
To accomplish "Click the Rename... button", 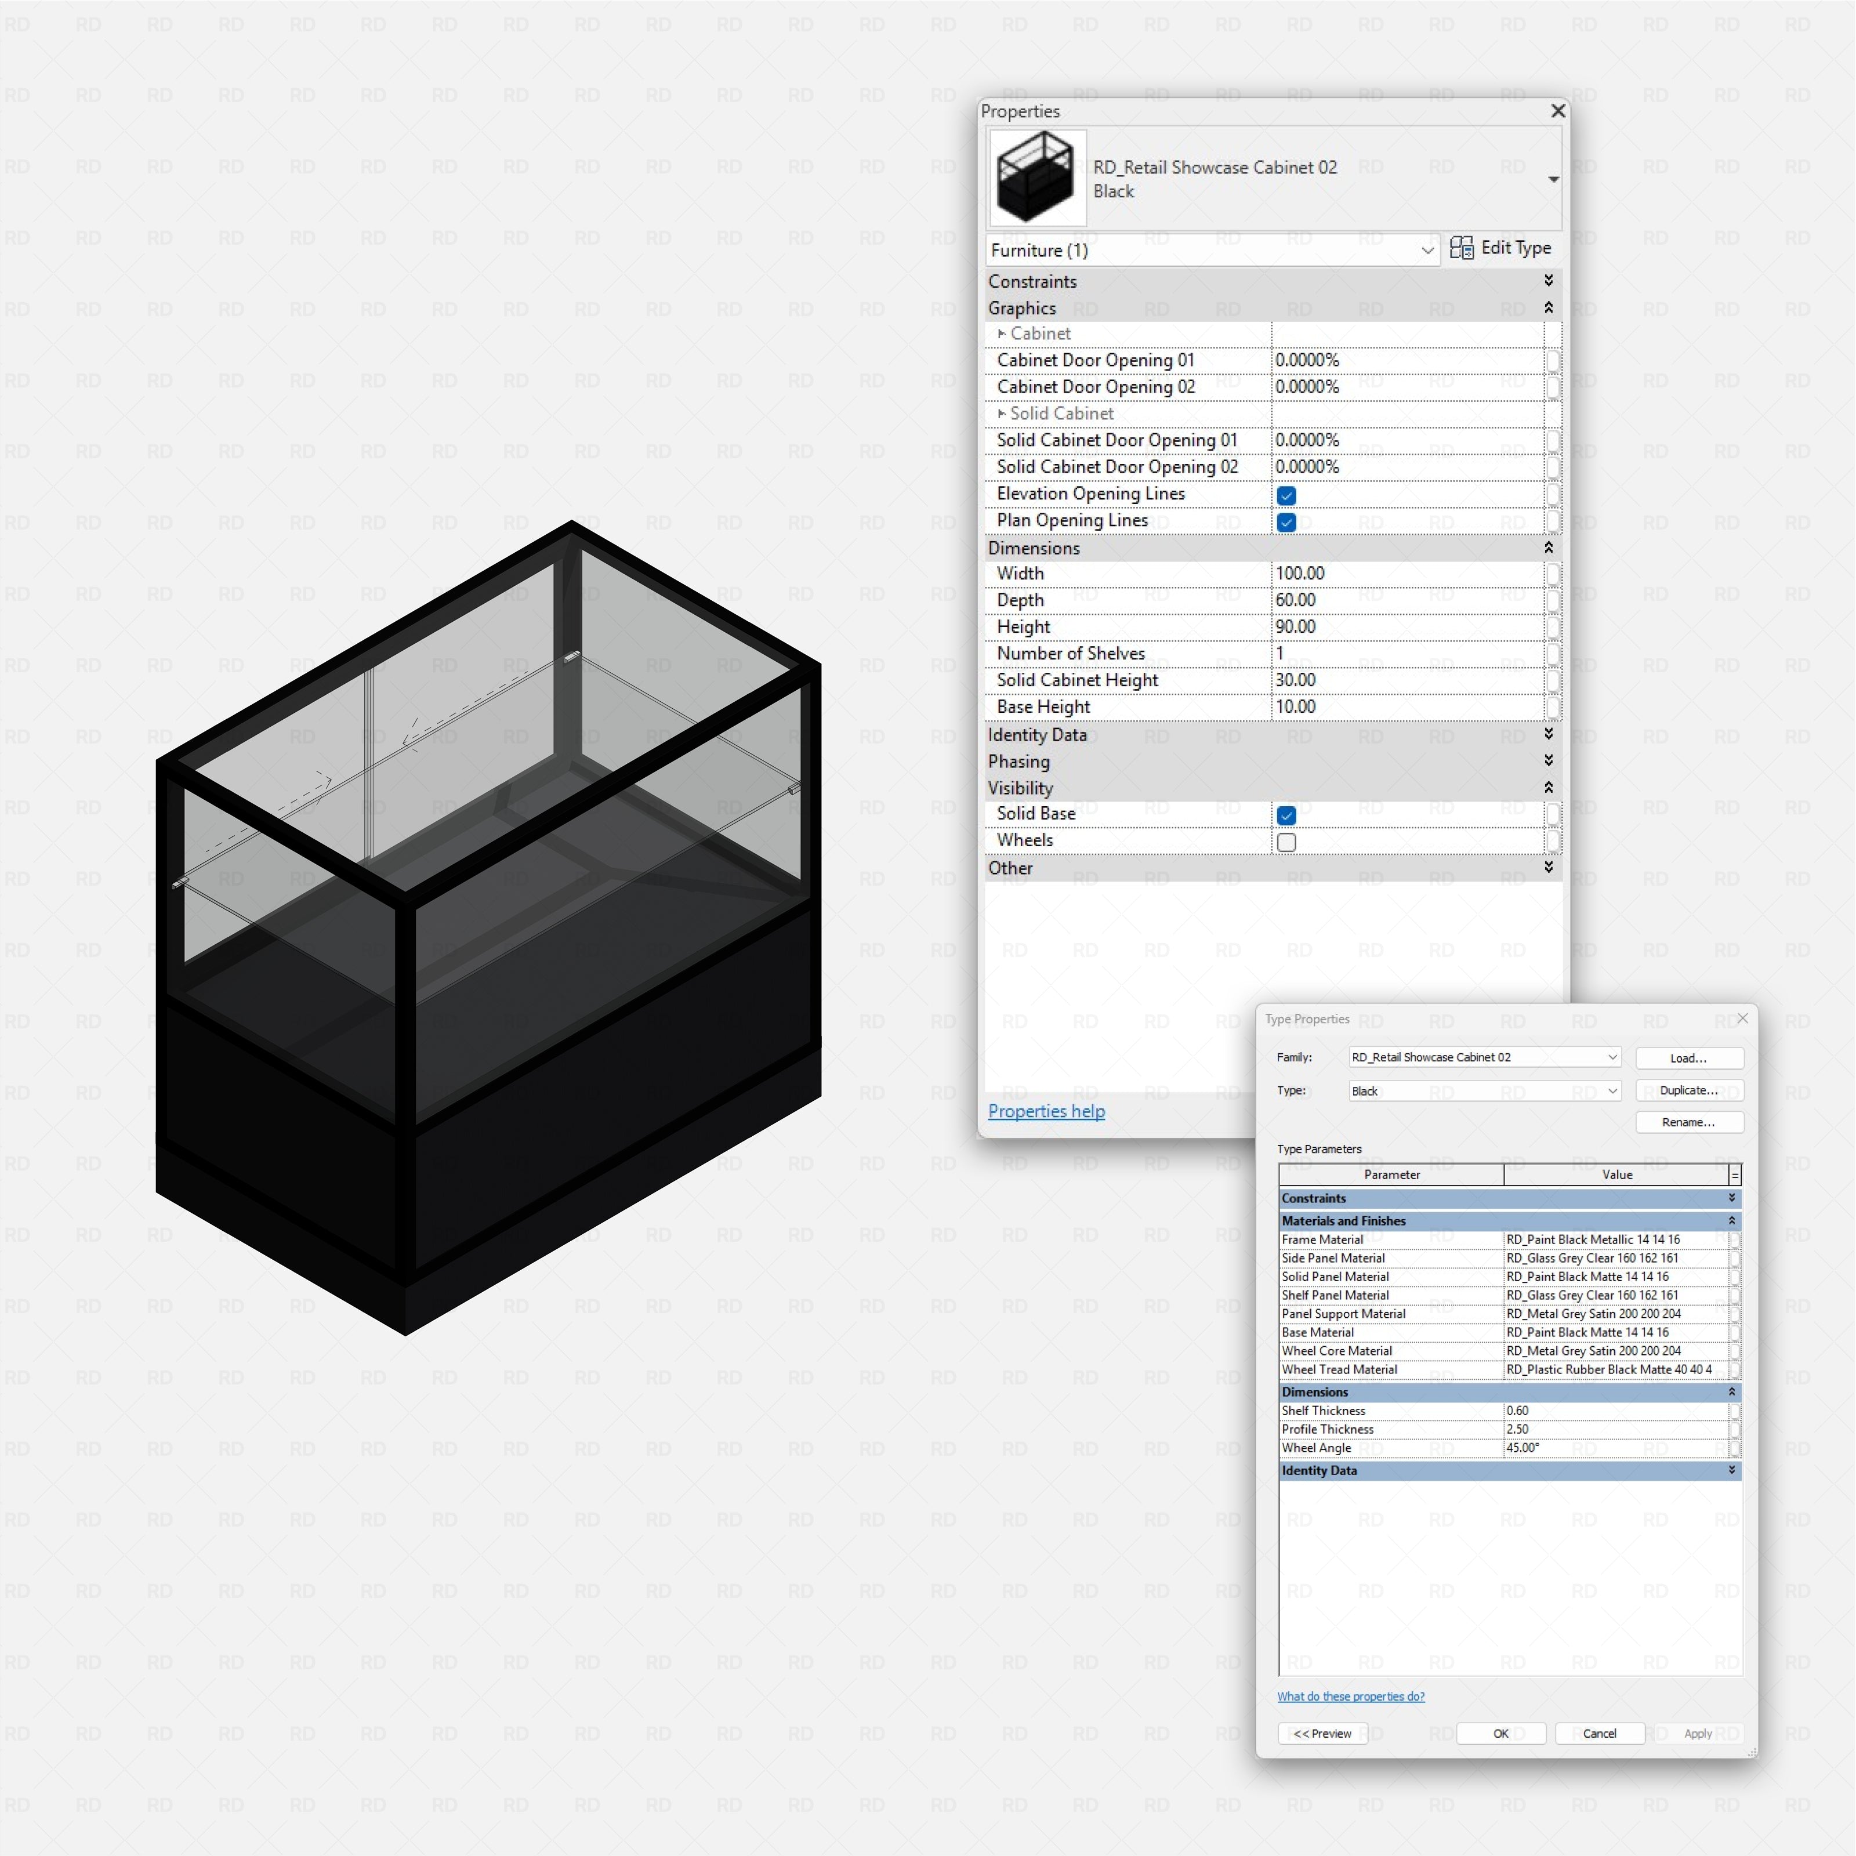I will coord(1689,1122).
